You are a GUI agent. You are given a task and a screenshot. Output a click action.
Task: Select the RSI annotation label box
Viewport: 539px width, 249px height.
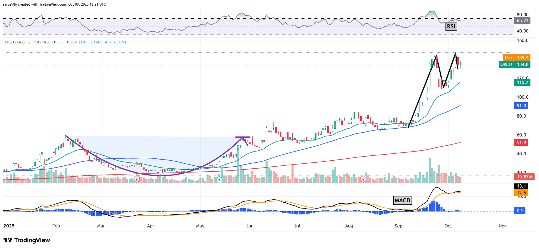pos(451,26)
